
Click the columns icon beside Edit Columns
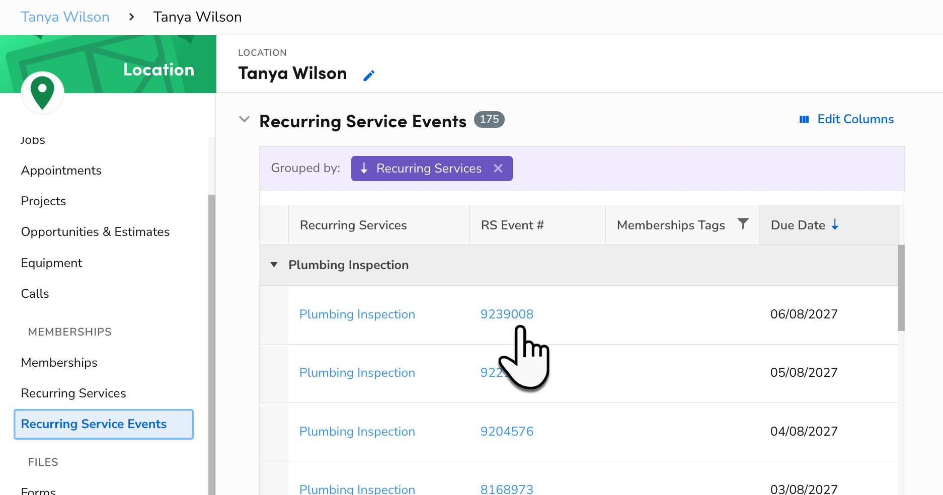(804, 119)
